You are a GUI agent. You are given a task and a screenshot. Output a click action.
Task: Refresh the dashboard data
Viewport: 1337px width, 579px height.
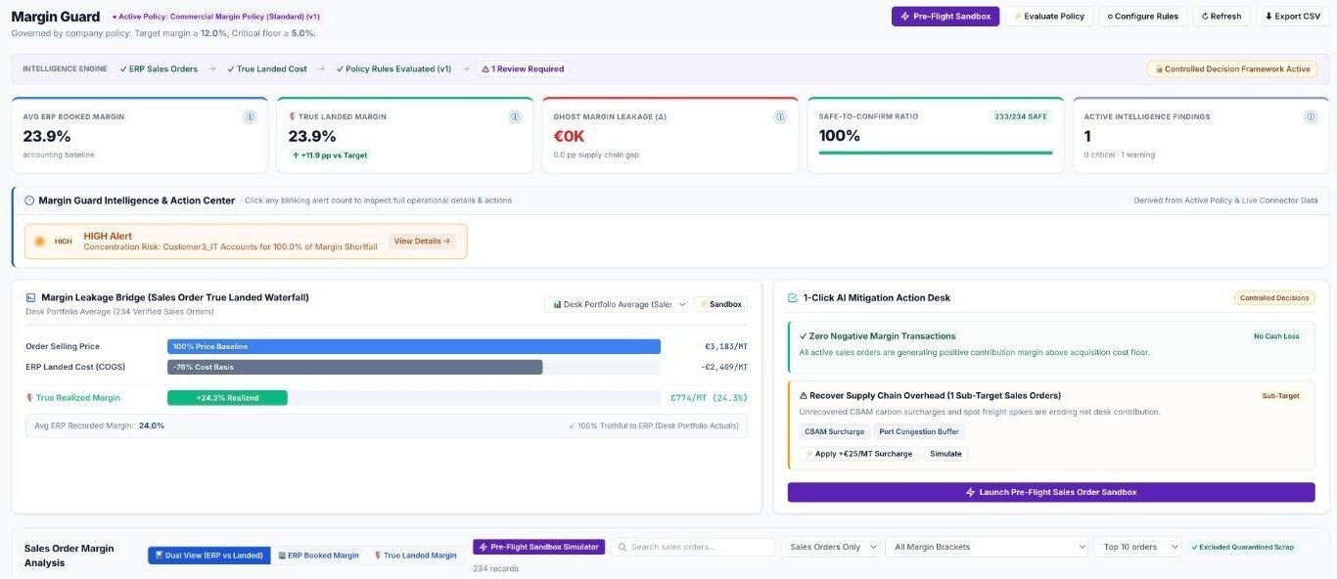click(x=1221, y=16)
